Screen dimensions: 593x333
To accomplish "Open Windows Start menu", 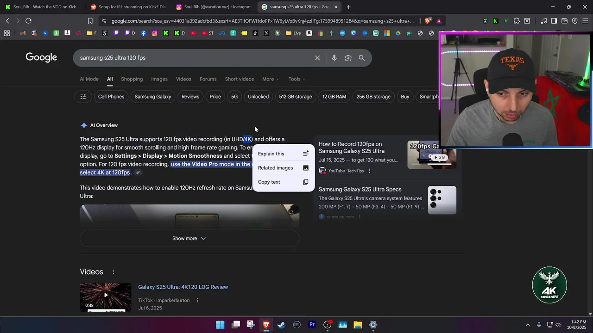I will [220, 325].
